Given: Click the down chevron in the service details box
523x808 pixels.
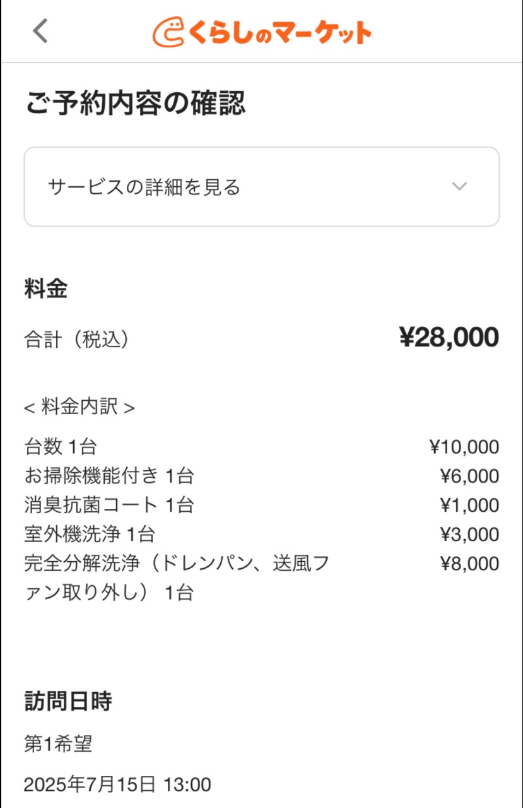Looking at the screenshot, I should tap(459, 186).
